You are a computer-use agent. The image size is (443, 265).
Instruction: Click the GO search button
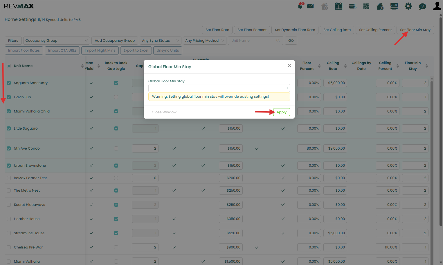(291, 41)
